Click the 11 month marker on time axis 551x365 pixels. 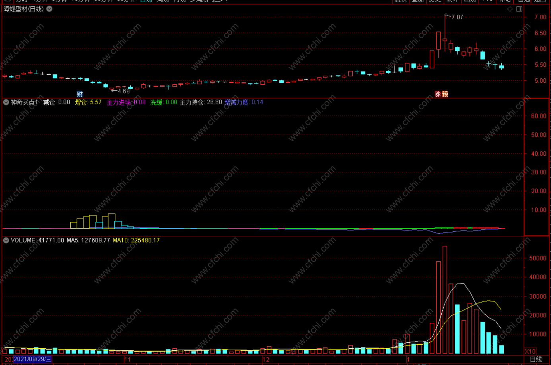(128, 359)
